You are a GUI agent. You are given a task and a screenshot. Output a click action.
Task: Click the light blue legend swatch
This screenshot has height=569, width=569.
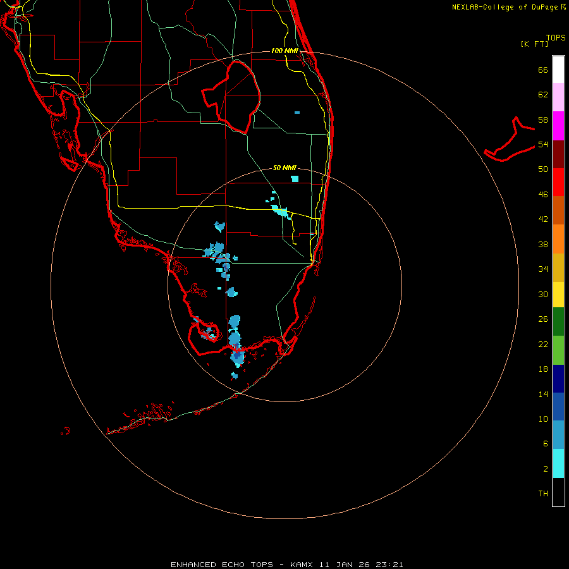click(558, 435)
